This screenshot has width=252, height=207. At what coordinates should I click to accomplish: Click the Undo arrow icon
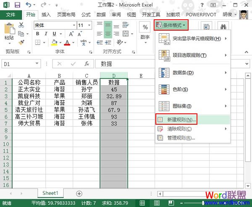click(x=29, y=5)
